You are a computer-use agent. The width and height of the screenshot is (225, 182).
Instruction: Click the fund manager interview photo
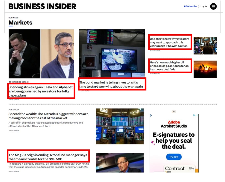120,163
